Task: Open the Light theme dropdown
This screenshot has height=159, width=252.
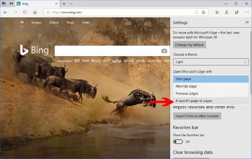Action: [211, 62]
